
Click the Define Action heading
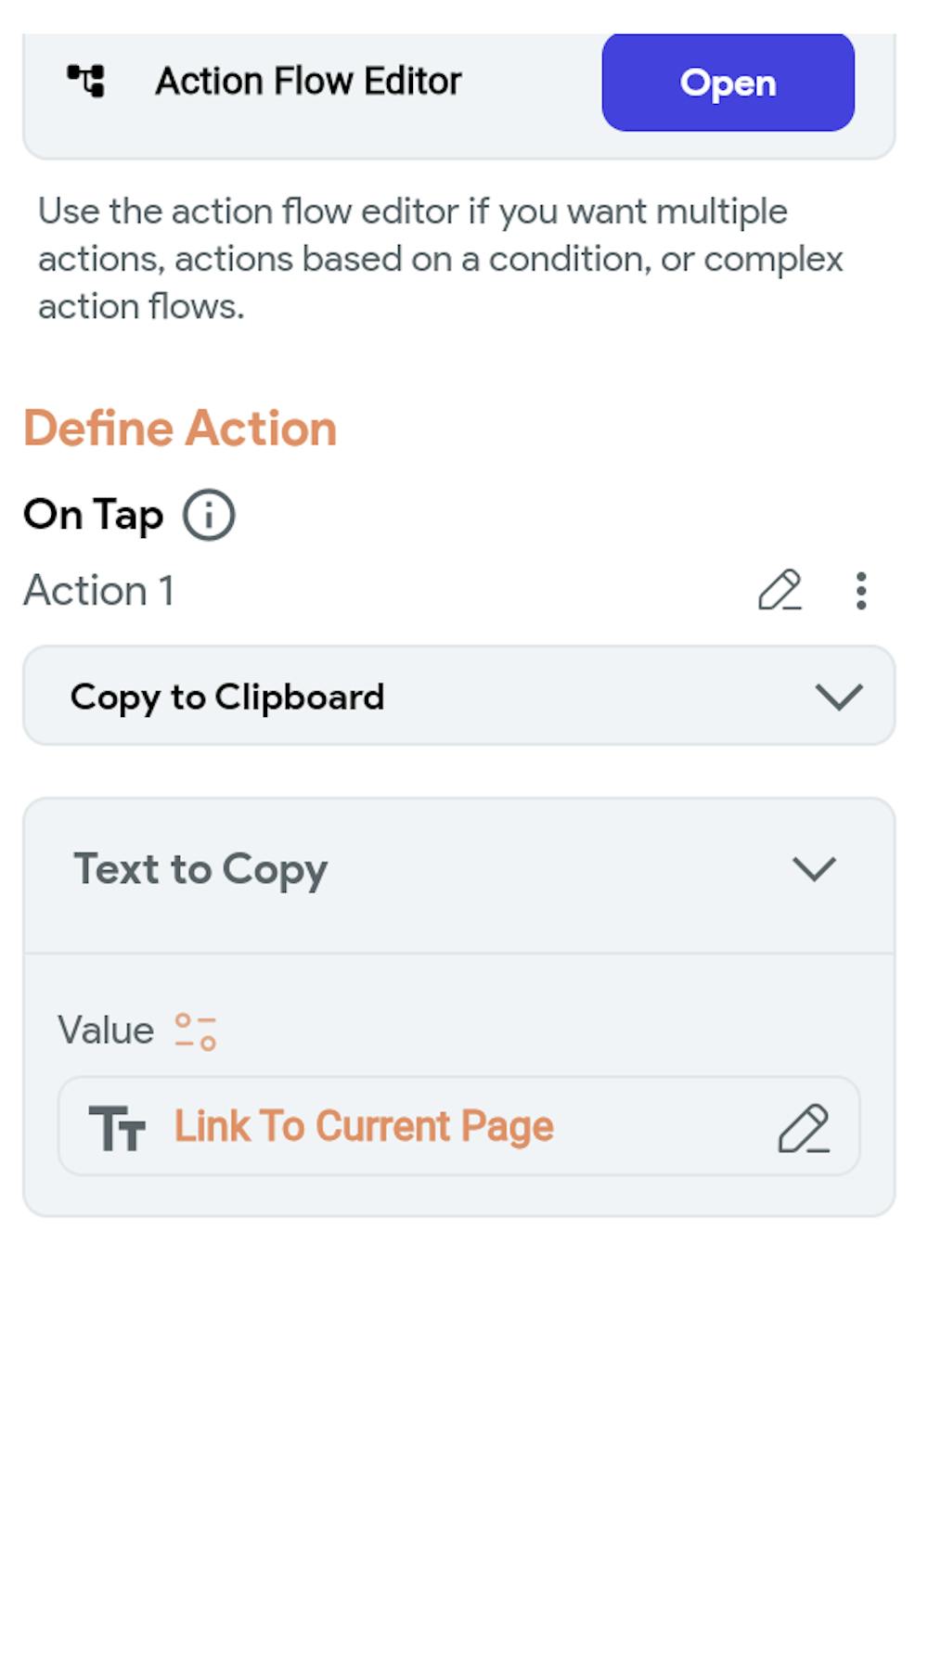(180, 429)
